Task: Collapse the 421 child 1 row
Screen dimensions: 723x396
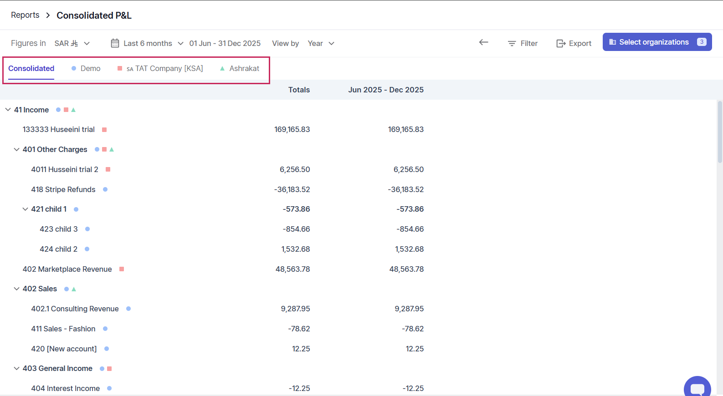Action: [25, 209]
